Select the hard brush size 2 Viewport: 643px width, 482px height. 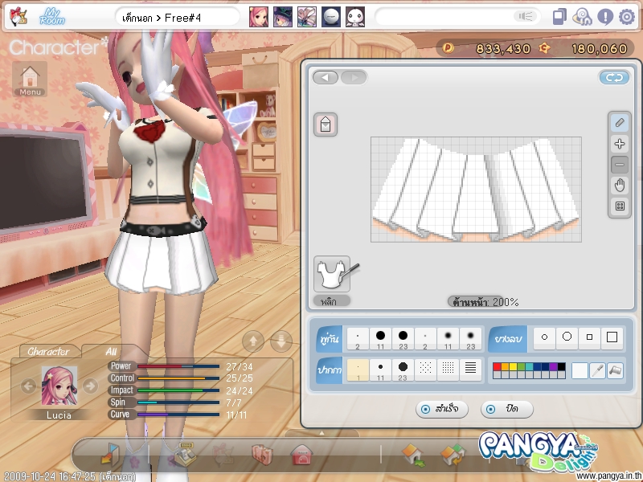click(358, 338)
